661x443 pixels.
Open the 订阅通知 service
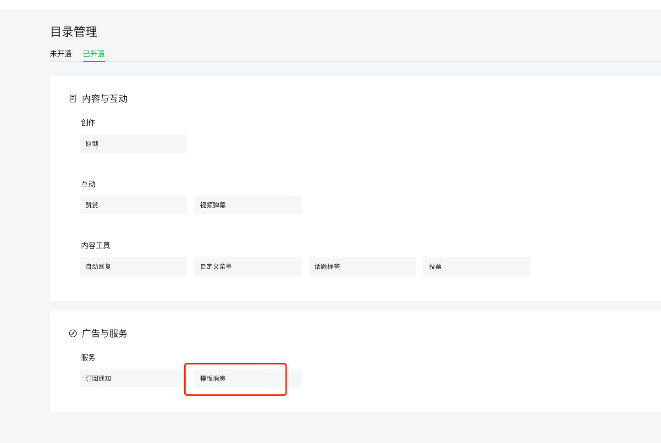pos(133,378)
